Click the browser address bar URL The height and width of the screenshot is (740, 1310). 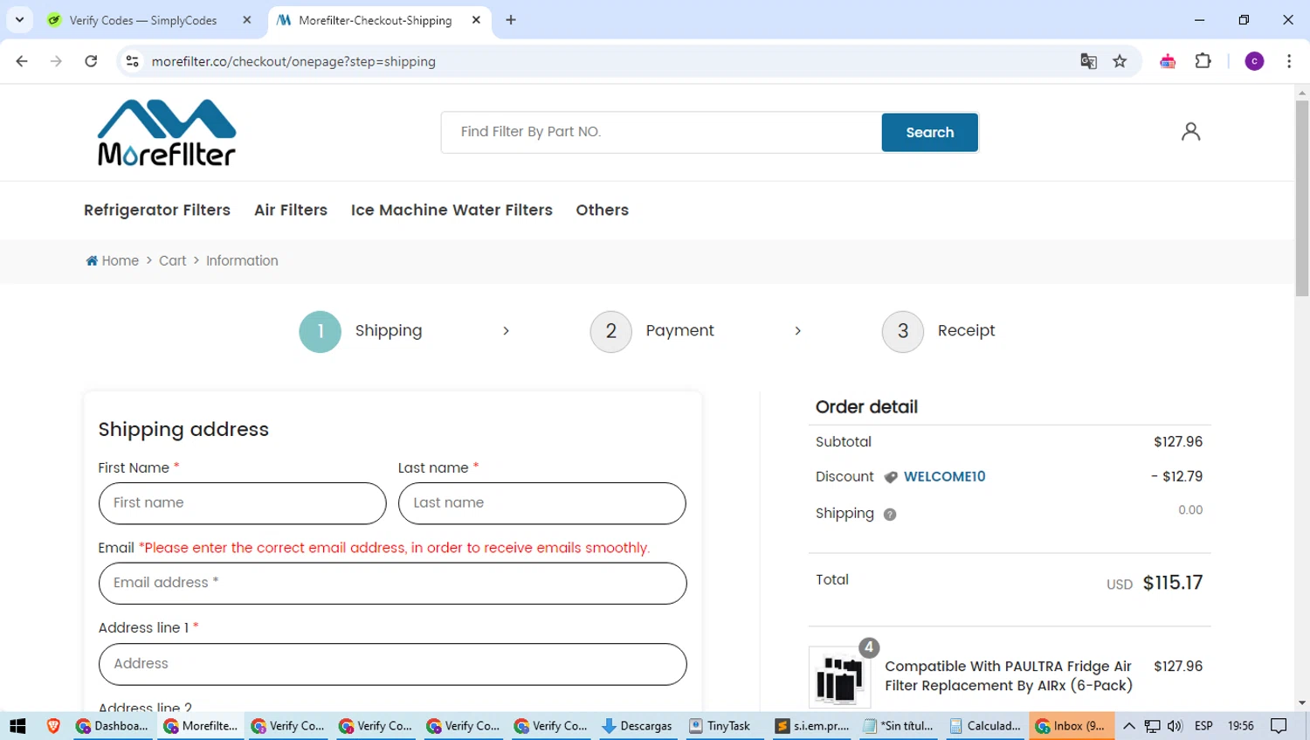tap(293, 61)
